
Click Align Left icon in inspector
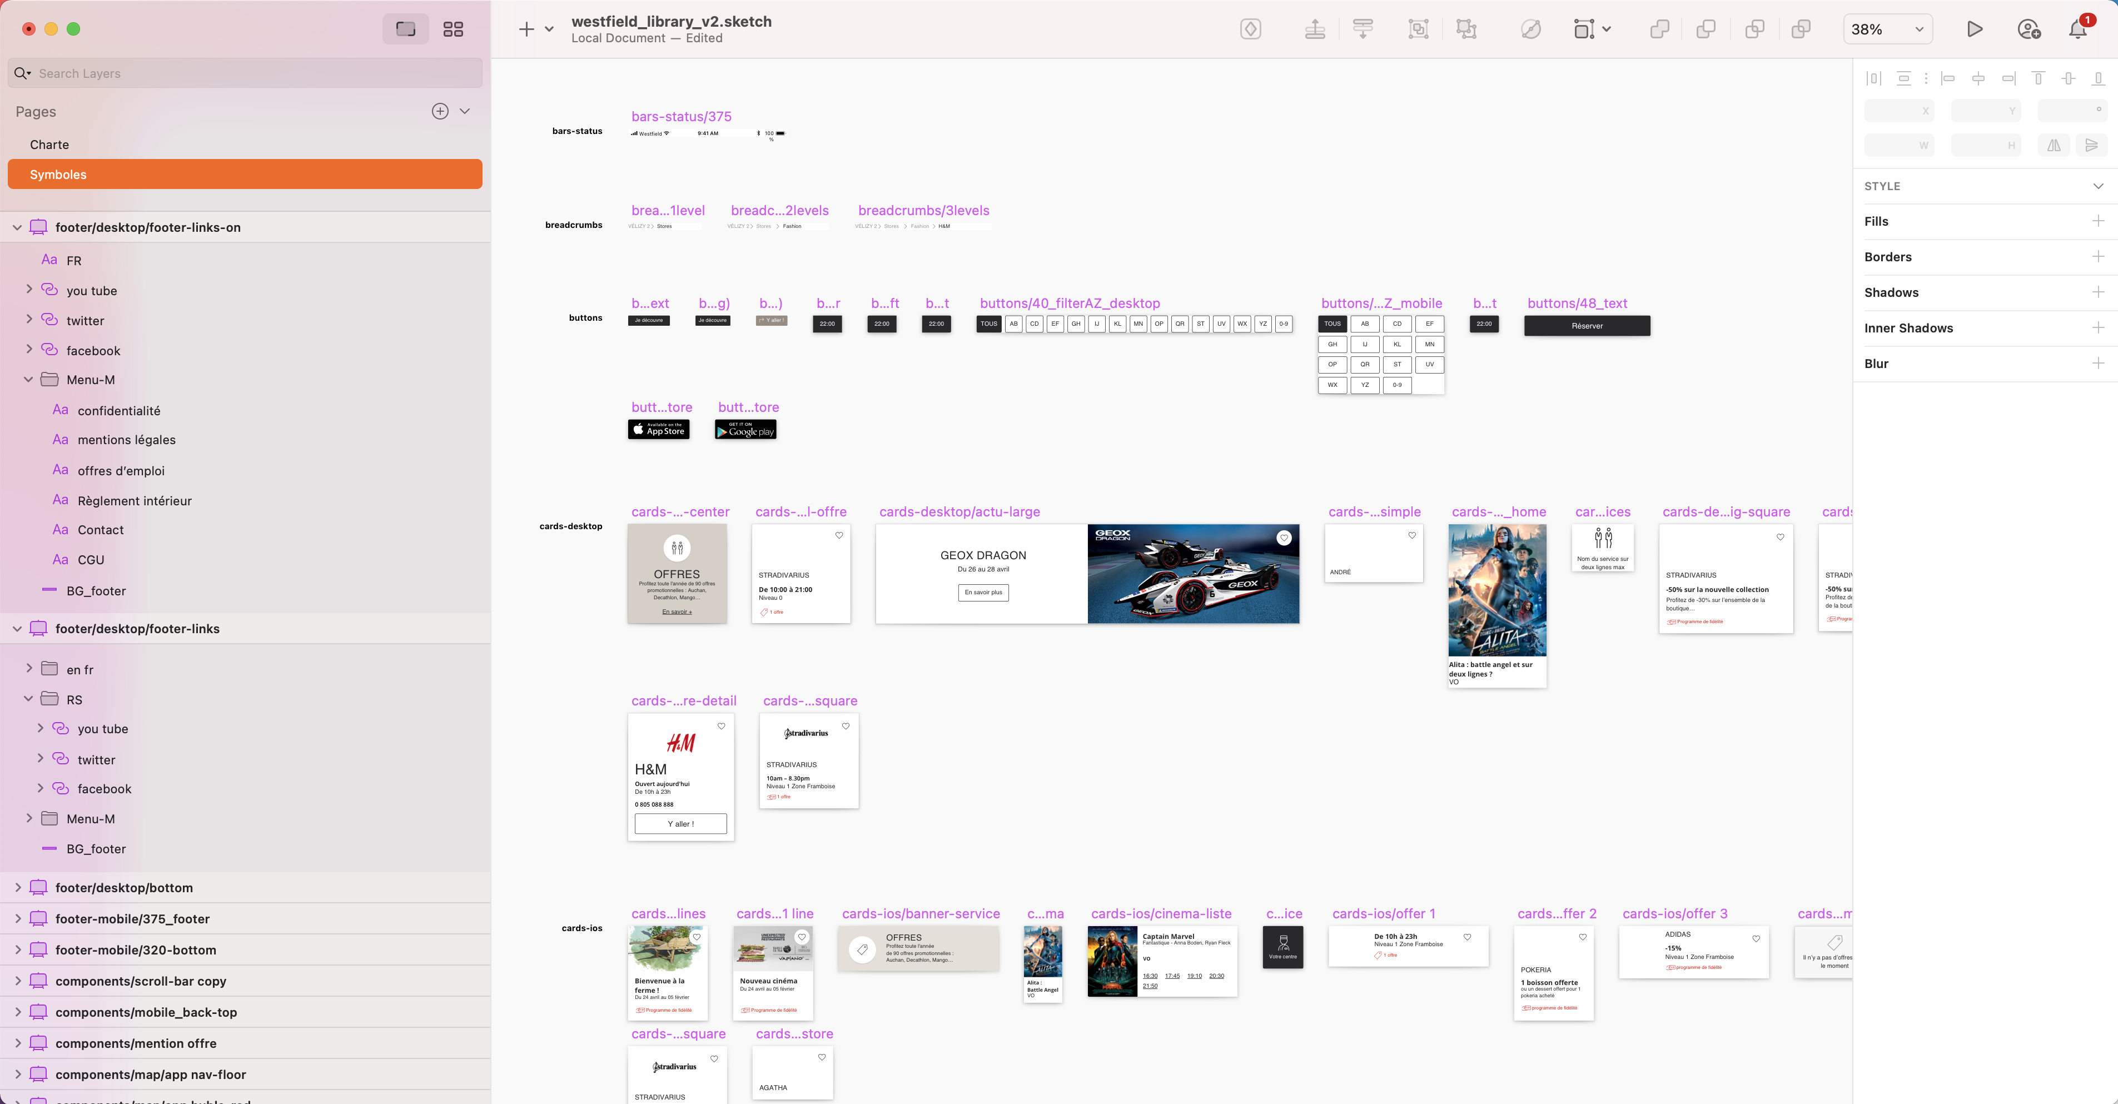tap(1948, 78)
